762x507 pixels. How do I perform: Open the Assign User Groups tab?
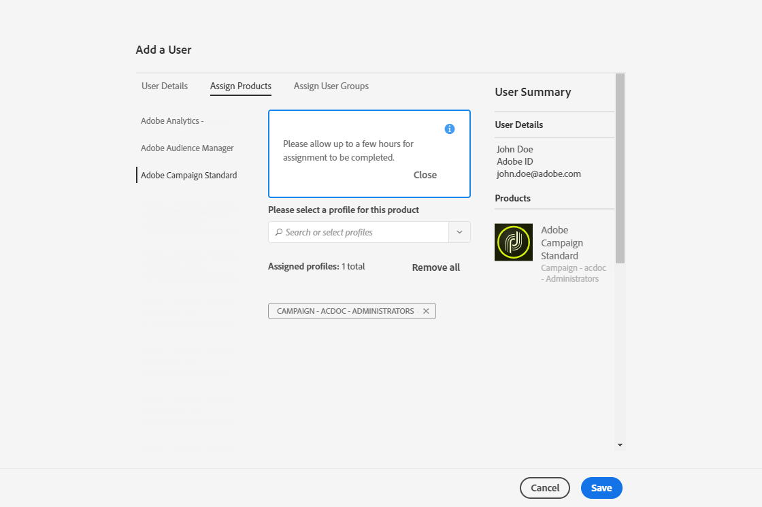pyautogui.click(x=331, y=86)
